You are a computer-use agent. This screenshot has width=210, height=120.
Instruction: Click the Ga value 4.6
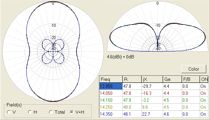point(172,114)
